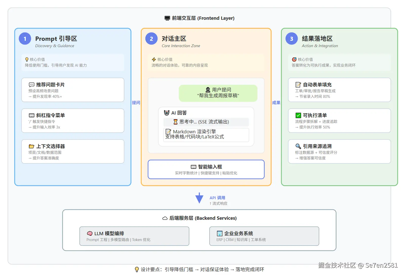Click the hourglass icon beside 思考中
Image resolution: width=405 pixels, height=276 pixels.
[x=175, y=122]
